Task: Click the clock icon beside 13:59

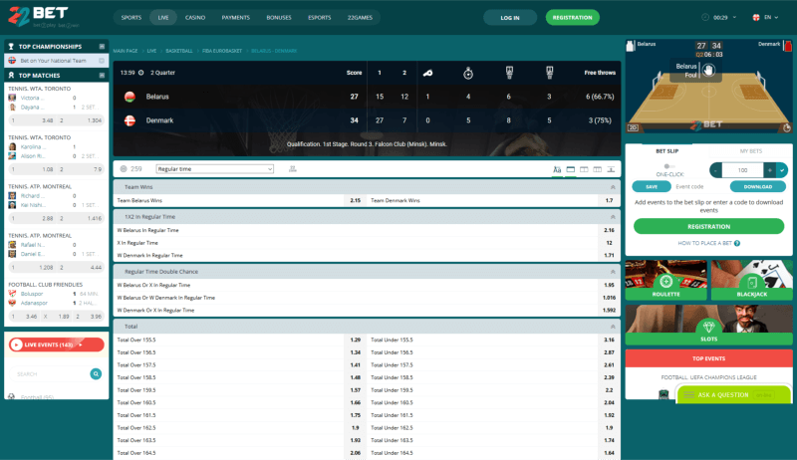Action: click(141, 73)
